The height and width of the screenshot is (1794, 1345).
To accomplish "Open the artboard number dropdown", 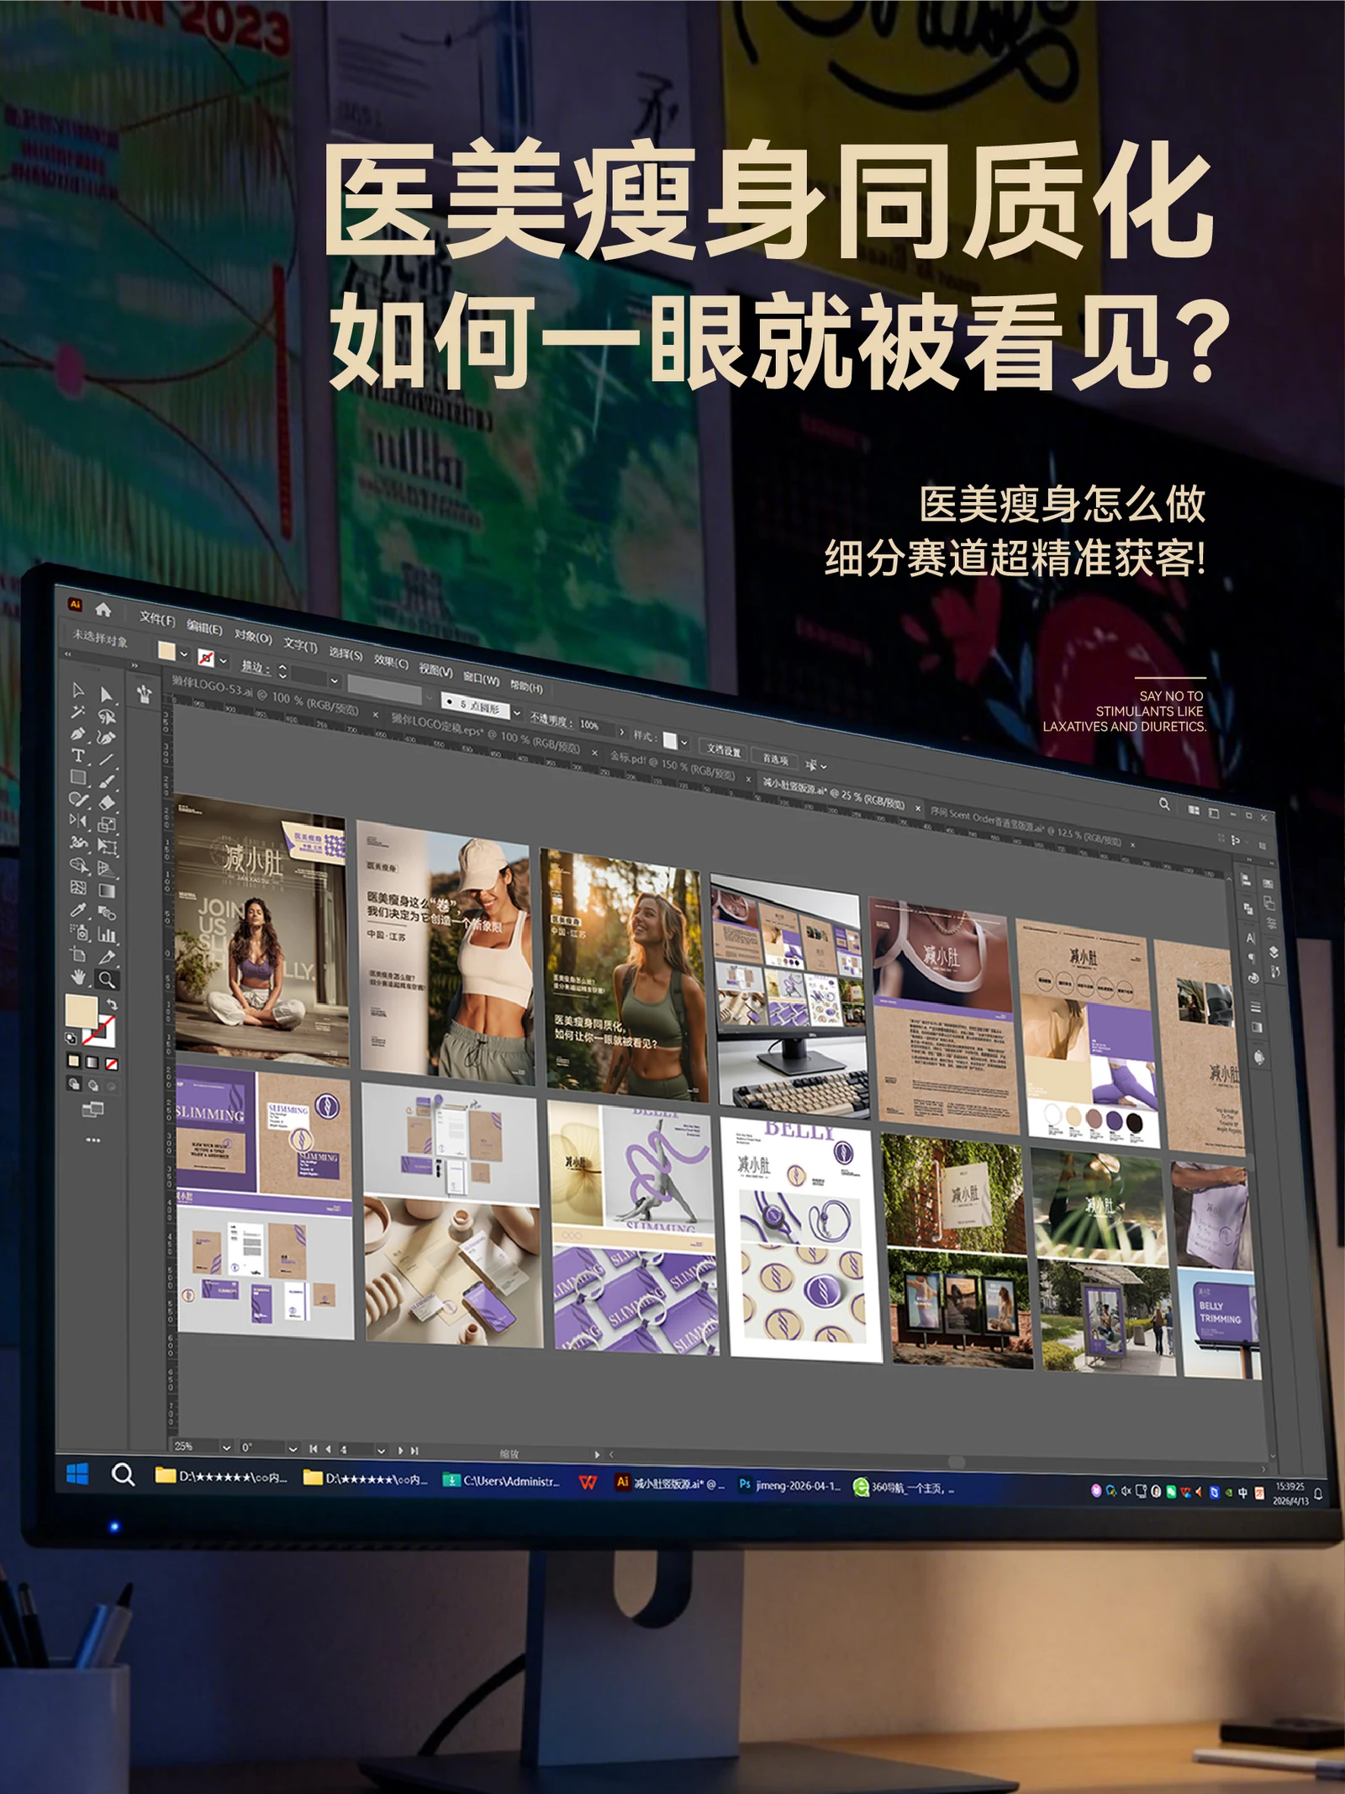I will [x=381, y=1450].
